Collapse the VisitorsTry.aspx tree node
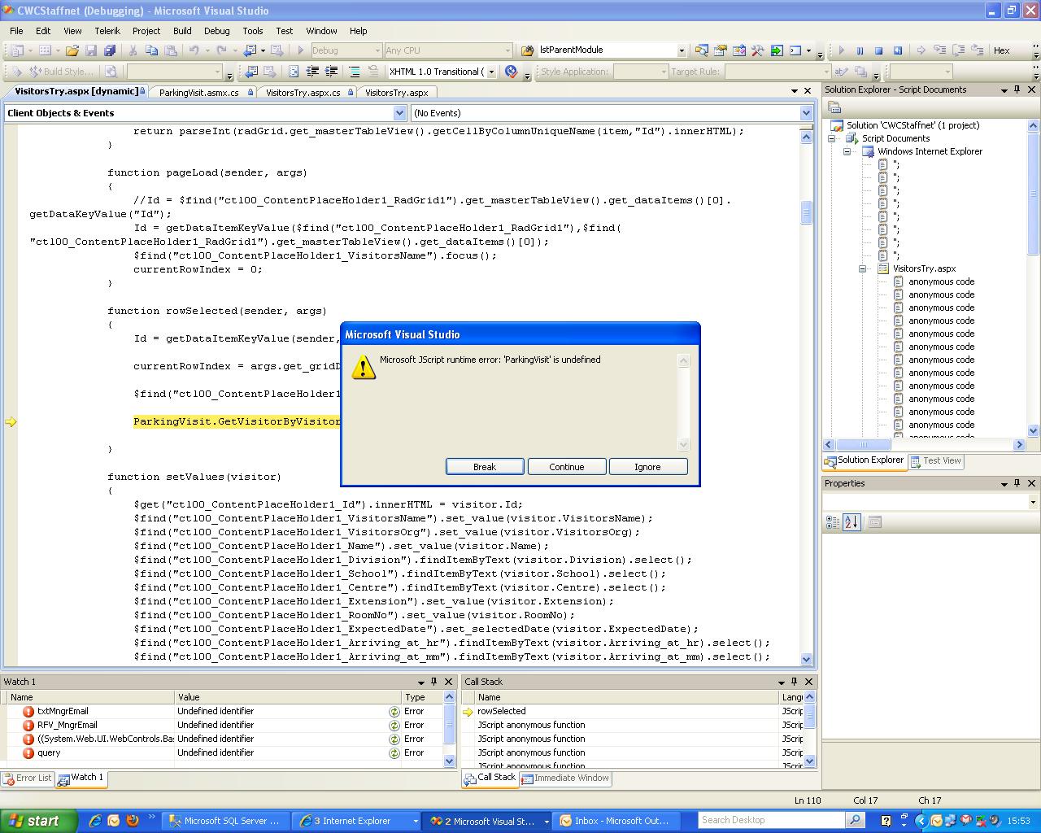The height and width of the screenshot is (833, 1041). coord(862,268)
